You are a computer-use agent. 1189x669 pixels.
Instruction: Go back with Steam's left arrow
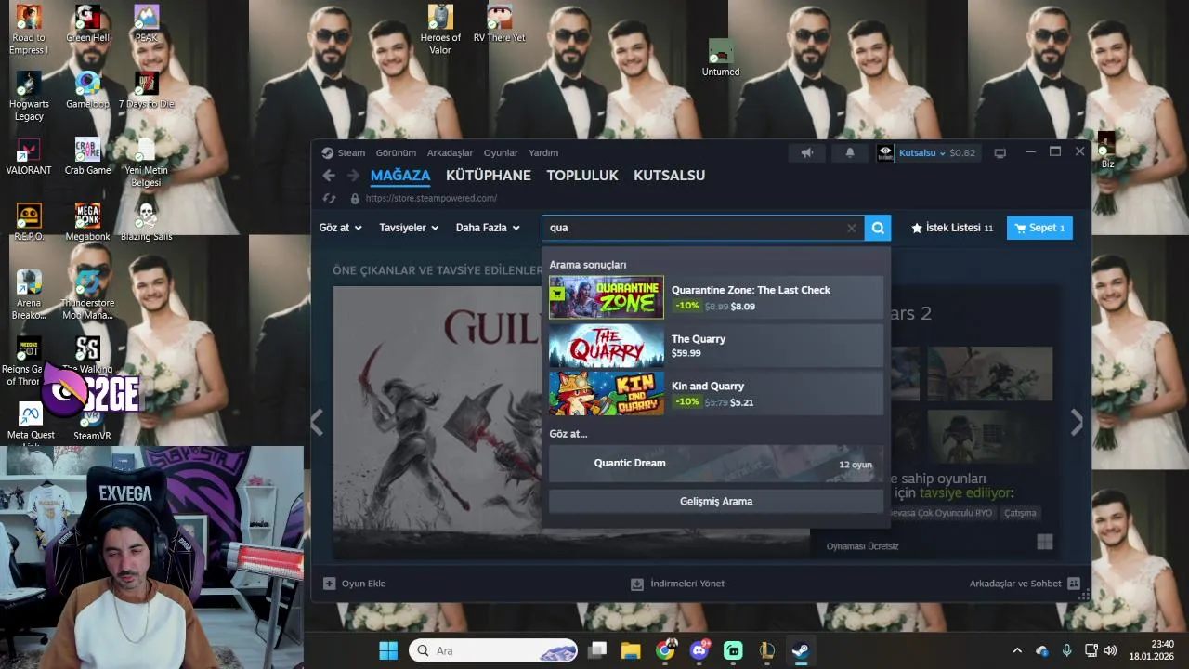(x=329, y=176)
